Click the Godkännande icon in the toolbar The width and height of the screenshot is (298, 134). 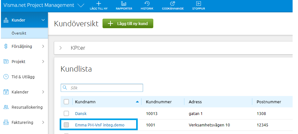(x=173, y=3)
